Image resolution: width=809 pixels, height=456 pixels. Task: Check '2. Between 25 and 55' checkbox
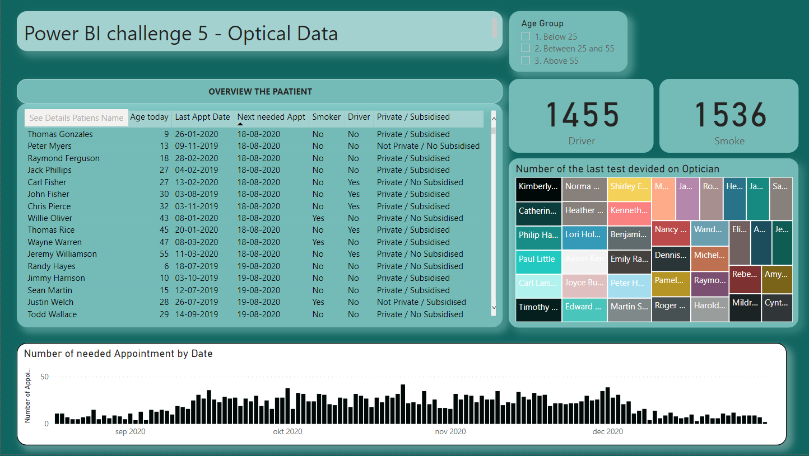(x=526, y=49)
